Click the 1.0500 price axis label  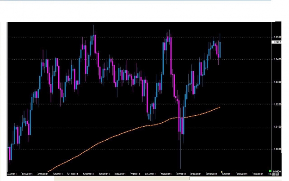click(277, 37)
